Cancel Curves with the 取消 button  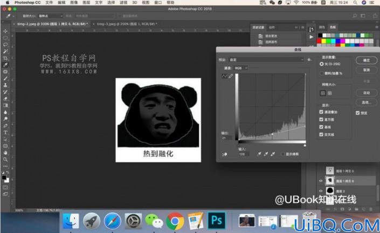(367, 70)
